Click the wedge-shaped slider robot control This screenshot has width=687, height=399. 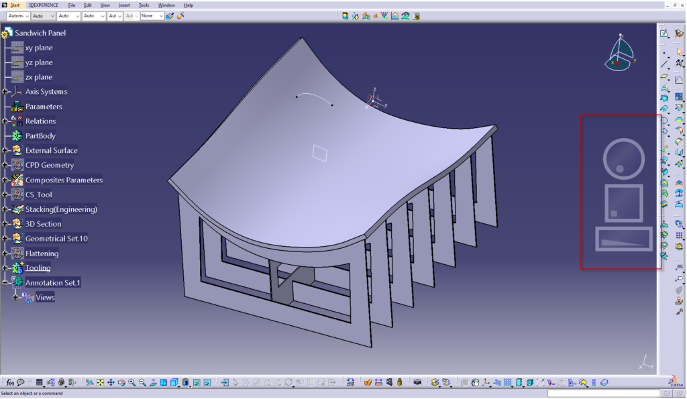pos(623,239)
